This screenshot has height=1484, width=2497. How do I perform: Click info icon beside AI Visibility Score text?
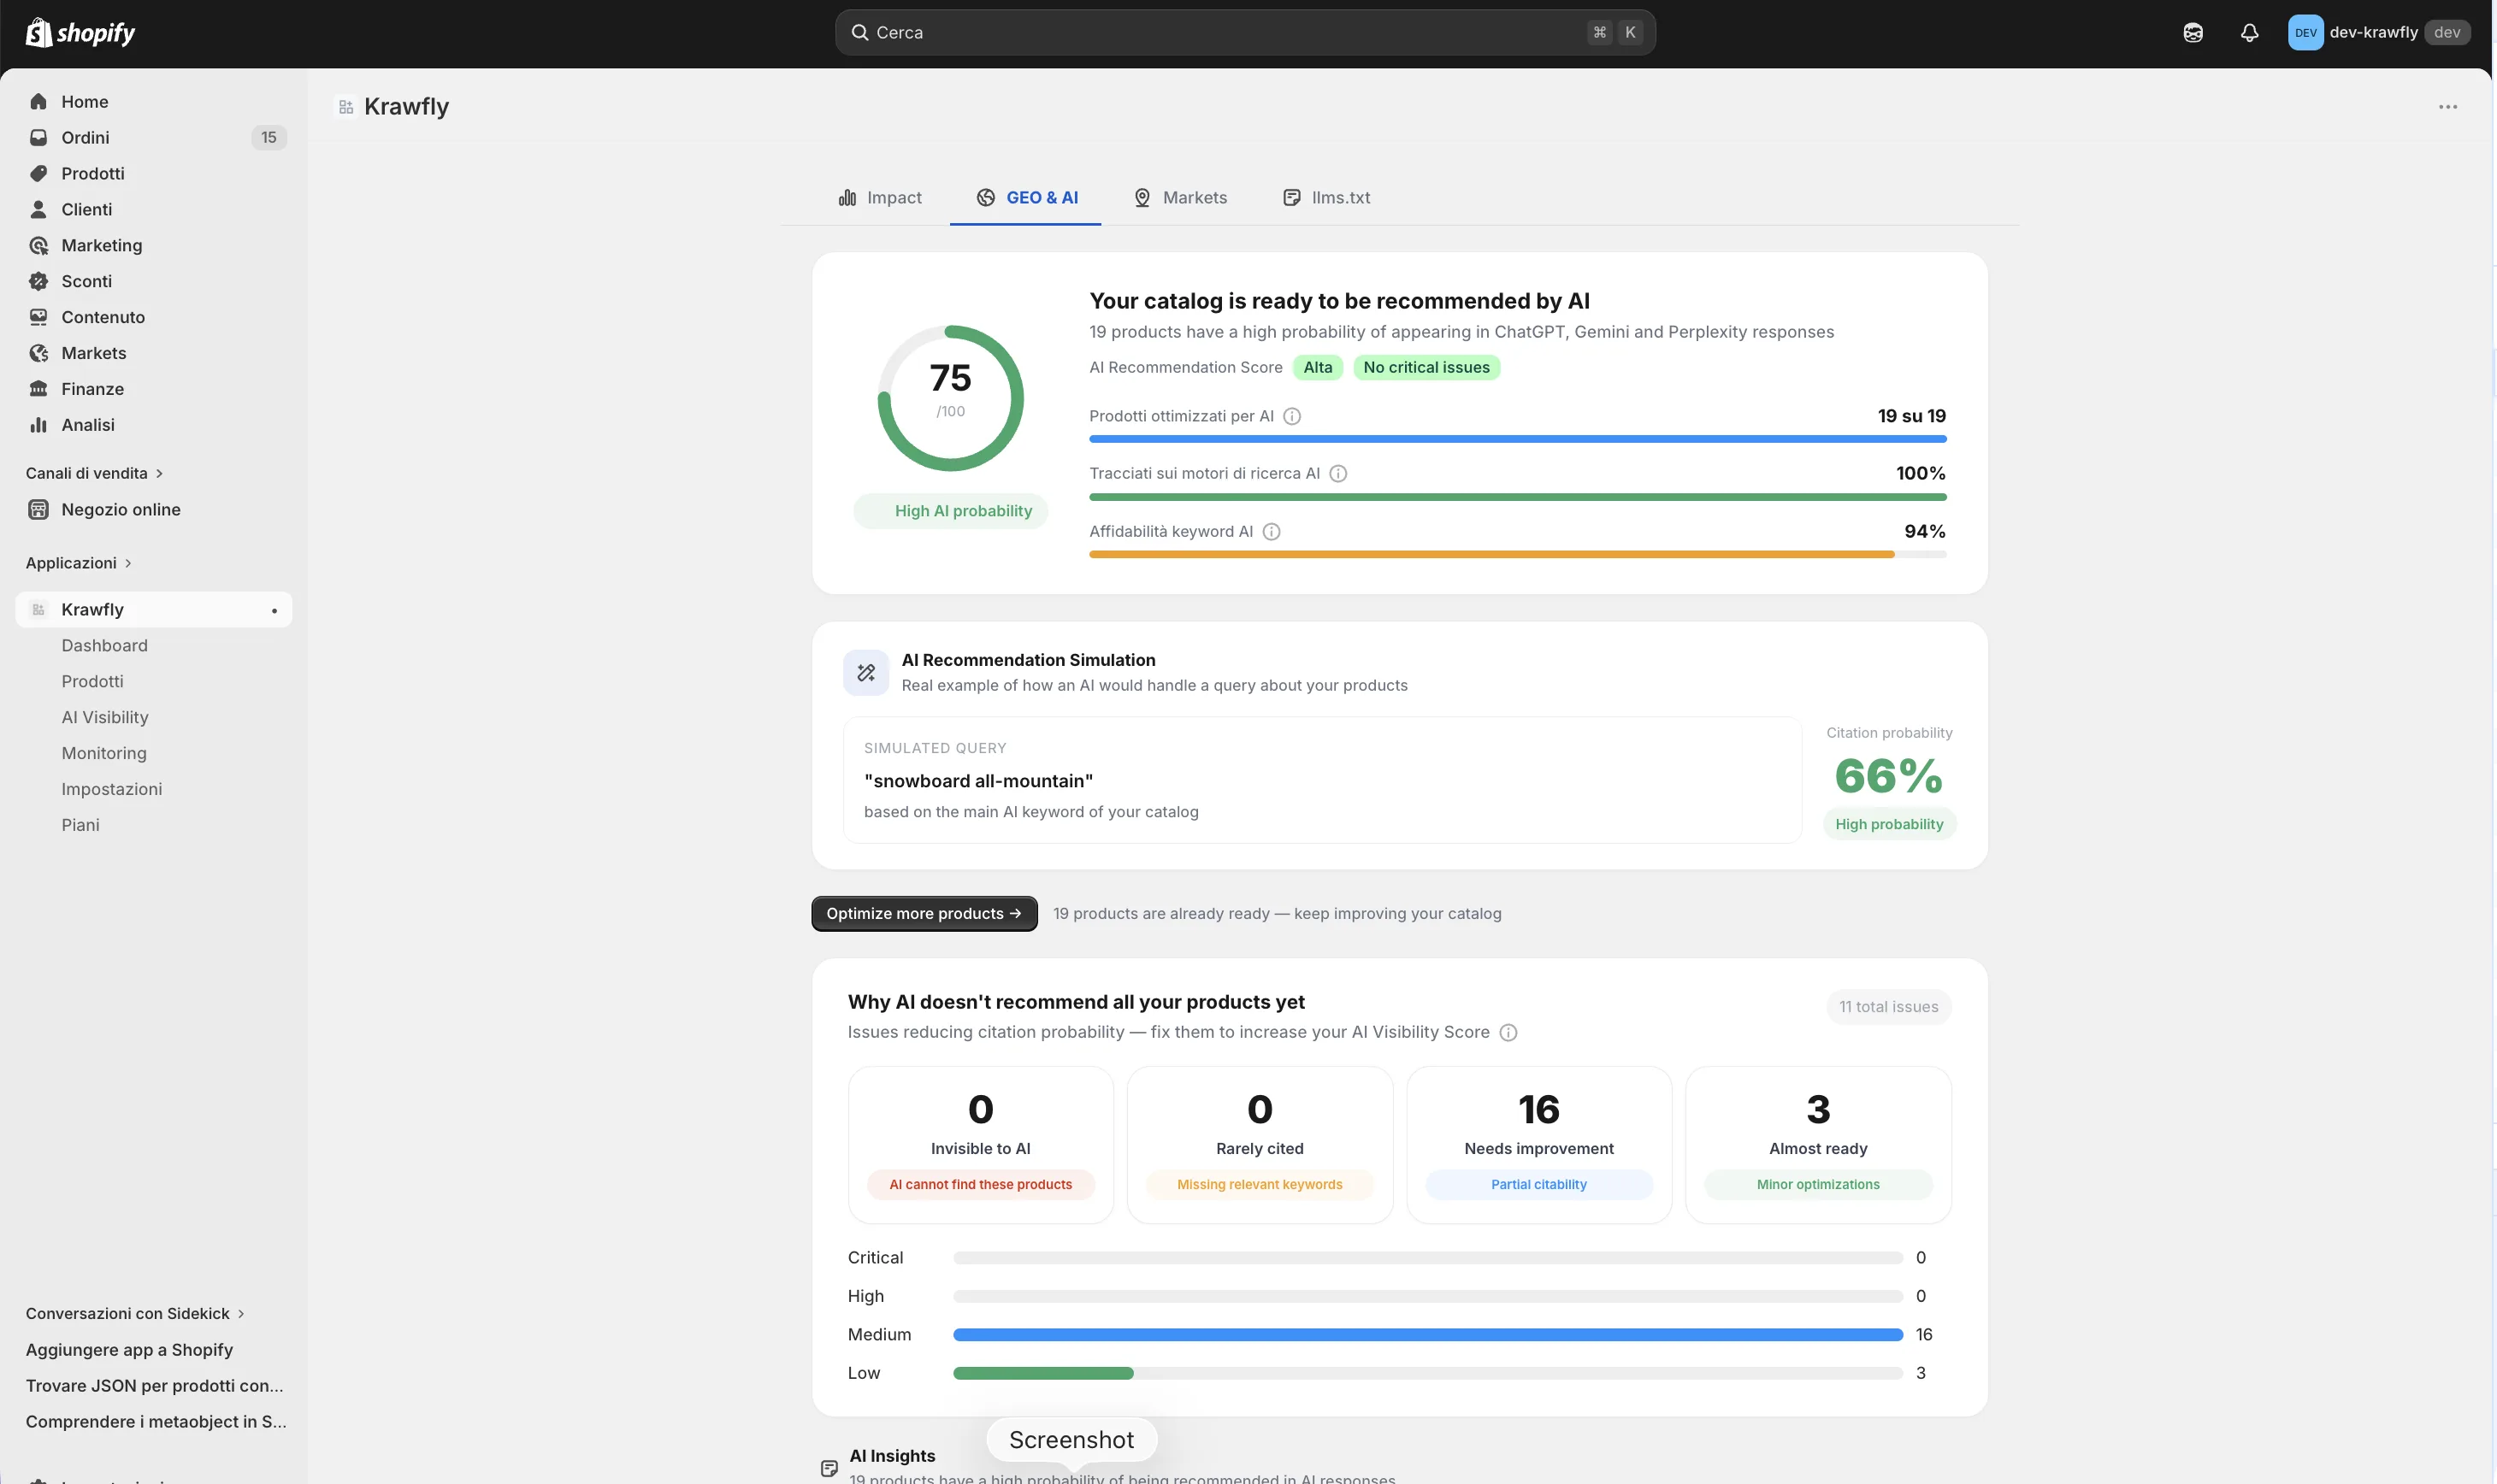coord(1508,1033)
